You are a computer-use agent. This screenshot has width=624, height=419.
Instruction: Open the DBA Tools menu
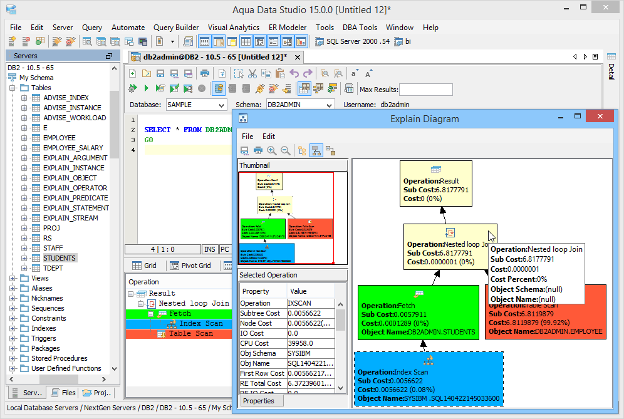point(360,28)
